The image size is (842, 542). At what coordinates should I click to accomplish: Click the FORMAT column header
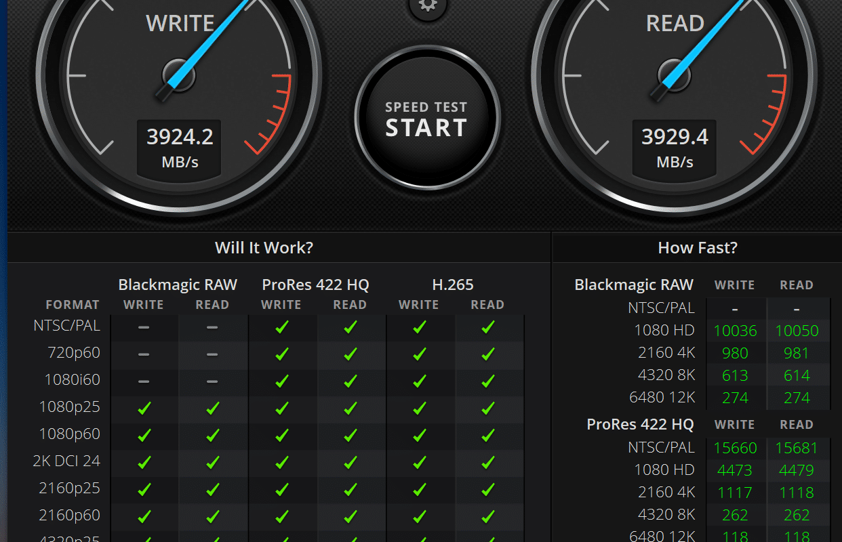pyautogui.click(x=73, y=305)
